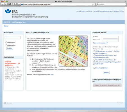Click the site favicon in address bar
Screen dimensions: 127x112
tap(22, 4)
